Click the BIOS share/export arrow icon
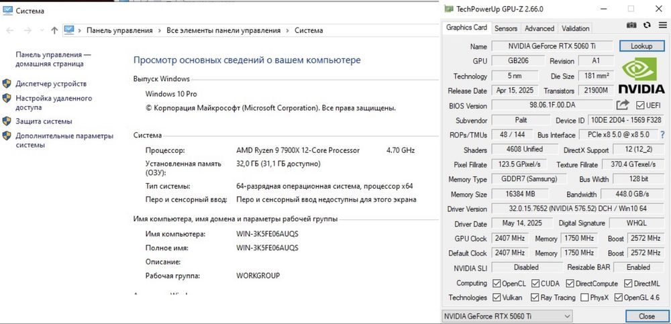The image size is (671, 324). click(x=623, y=105)
